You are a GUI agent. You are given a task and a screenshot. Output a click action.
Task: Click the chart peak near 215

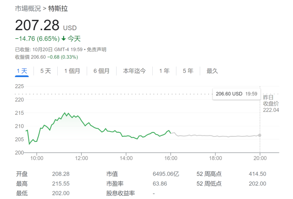pos(65,113)
